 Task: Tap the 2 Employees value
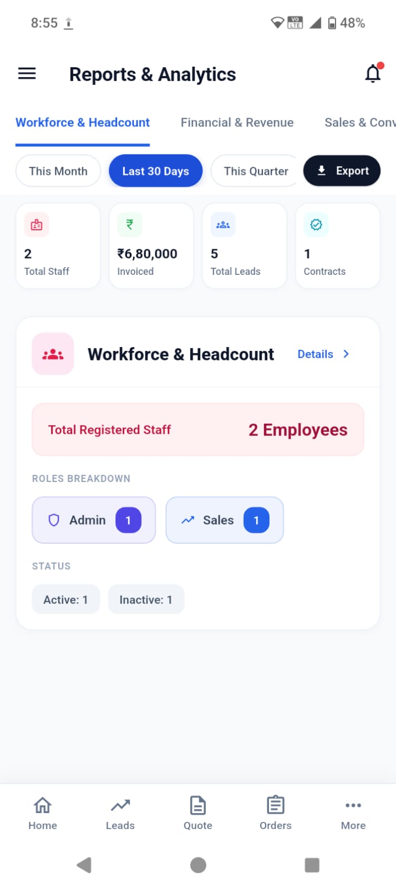tap(298, 430)
